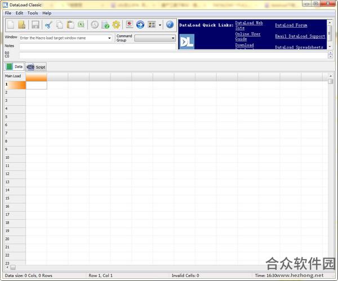This screenshot has width=338, height=281.
Task: Cut selection with the scissors icon
Action: pyautogui.click(x=48, y=25)
